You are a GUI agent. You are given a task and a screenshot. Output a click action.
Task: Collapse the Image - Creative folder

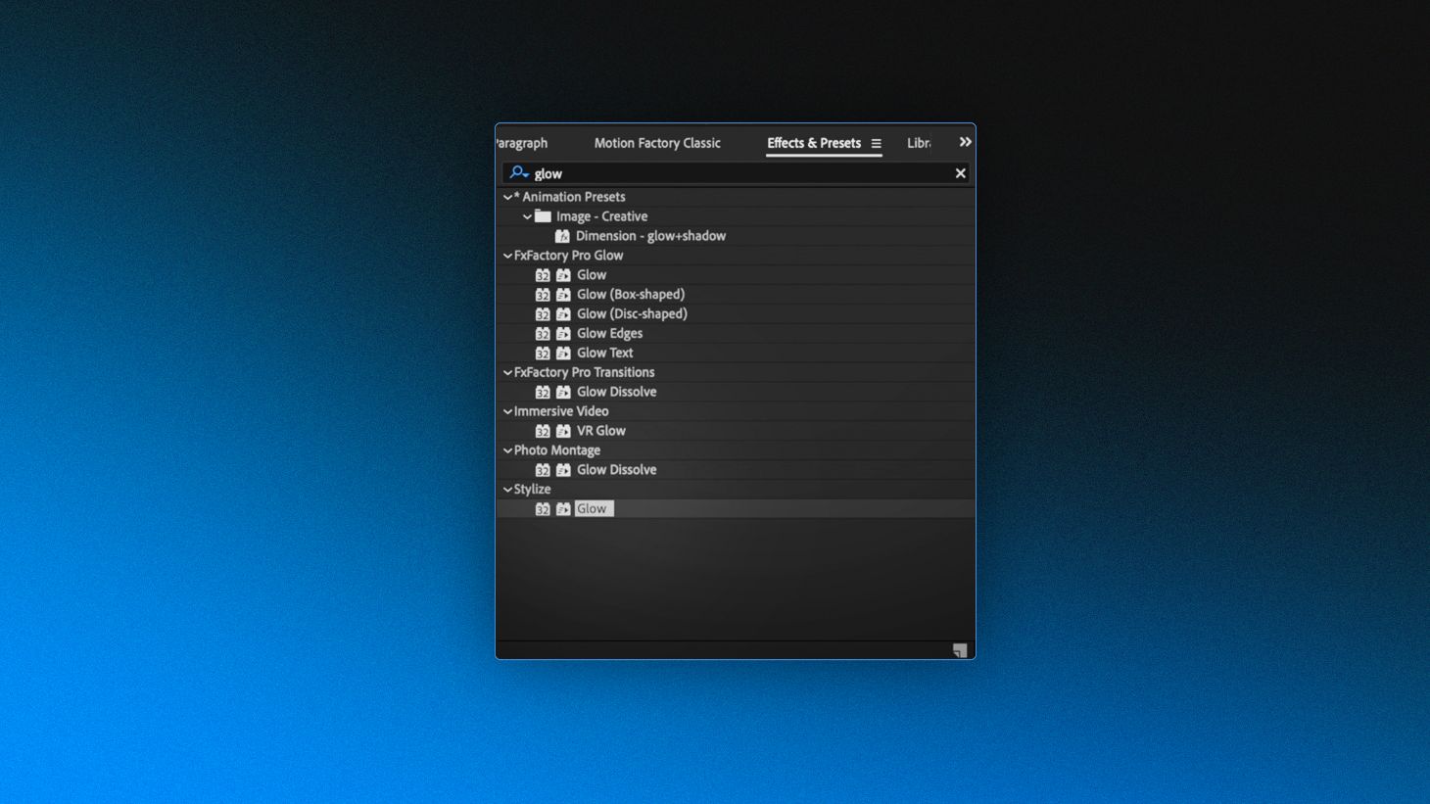[x=527, y=216]
